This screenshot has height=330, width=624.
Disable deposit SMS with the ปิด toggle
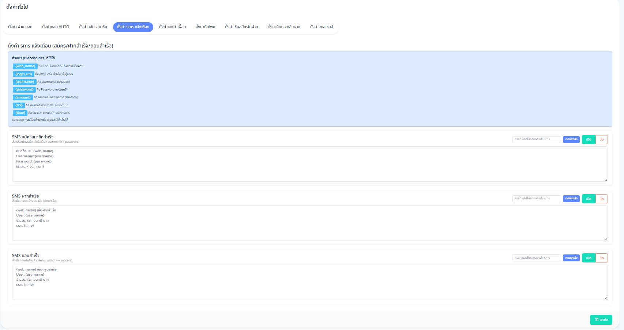[x=601, y=199]
